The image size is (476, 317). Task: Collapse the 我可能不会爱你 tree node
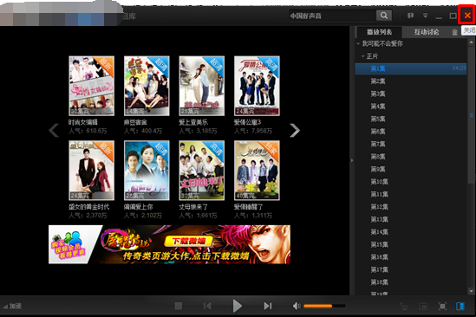pyautogui.click(x=359, y=43)
